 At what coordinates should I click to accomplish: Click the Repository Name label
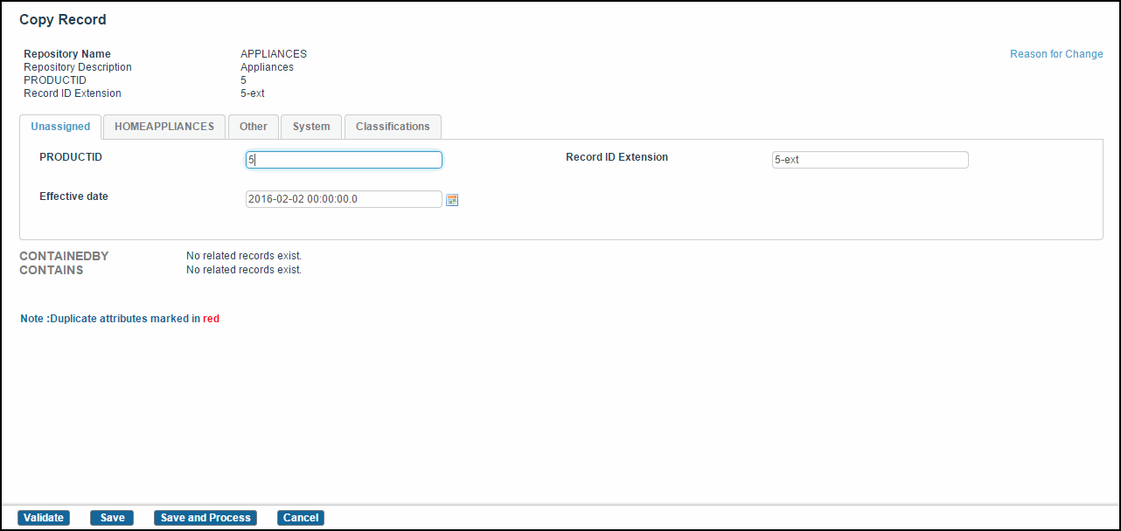pyautogui.click(x=67, y=54)
